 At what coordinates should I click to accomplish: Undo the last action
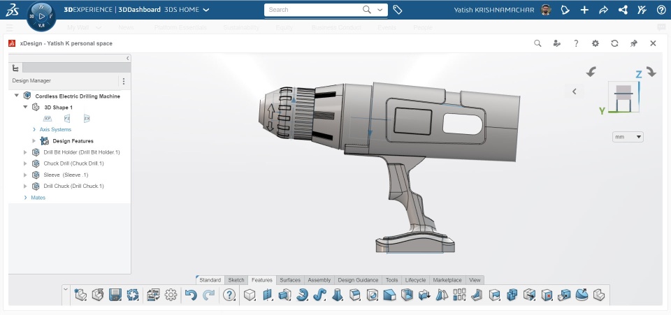191,295
